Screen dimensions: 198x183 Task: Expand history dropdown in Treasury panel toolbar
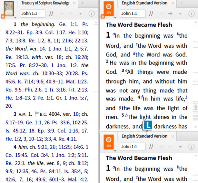[x=80, y=14]
